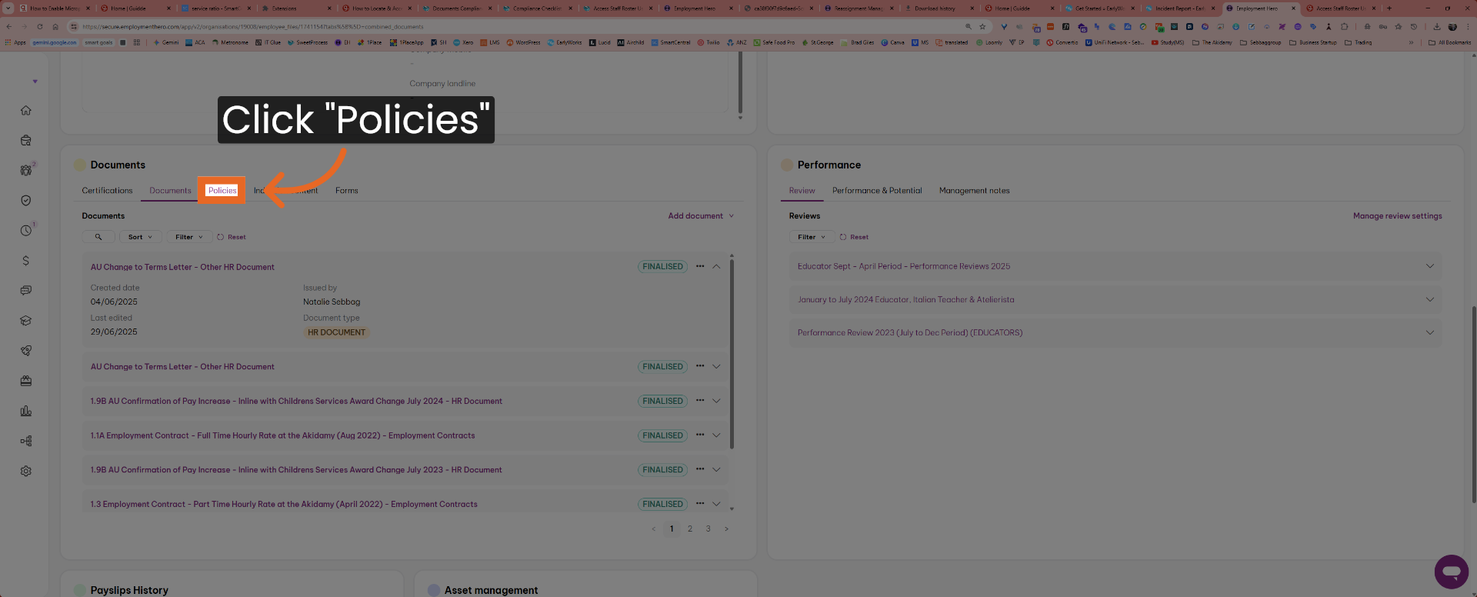The width and height of the screenshot is (1477, 597).
Task: Open the people/team sidebar icon
Action: click(25, 170)
